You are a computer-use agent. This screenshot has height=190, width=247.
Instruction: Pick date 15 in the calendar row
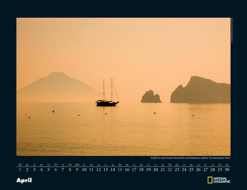[120, 169]
